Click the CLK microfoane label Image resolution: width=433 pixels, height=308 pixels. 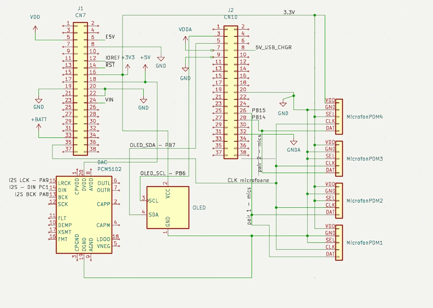pos(248,180)
